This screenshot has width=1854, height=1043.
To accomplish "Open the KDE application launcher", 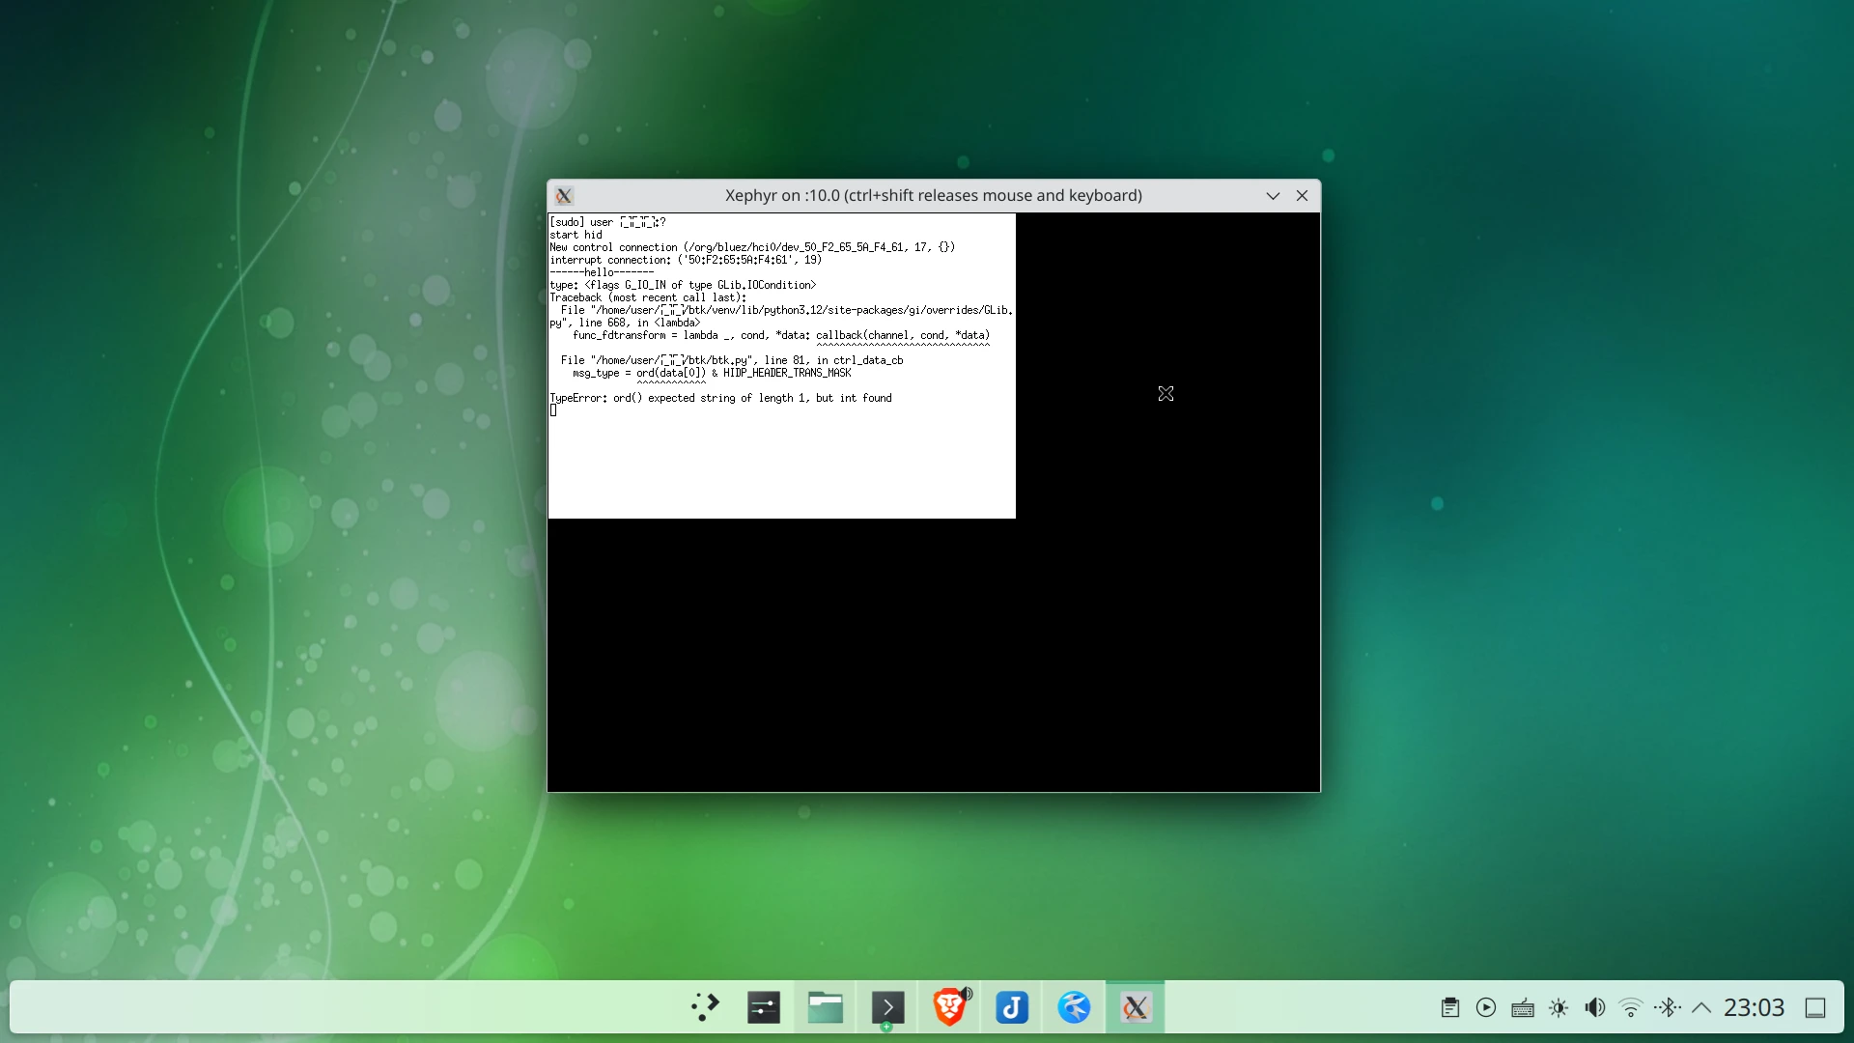I will tap(706, 1007).
